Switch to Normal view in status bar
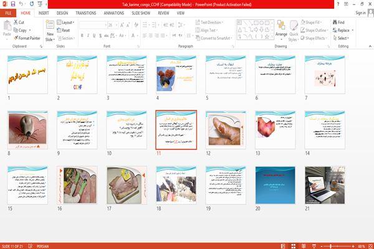Viewport: 374px width, 249px height. (x=283, y=246)
